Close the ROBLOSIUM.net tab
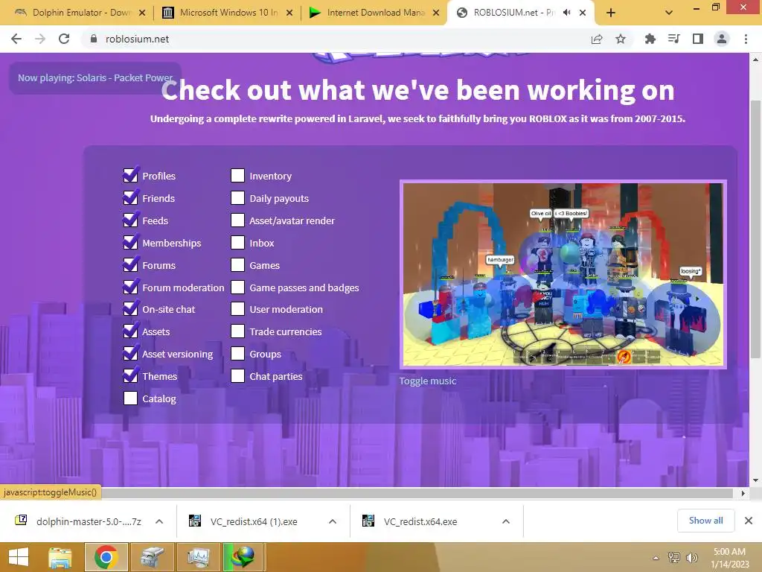Image resolution: width=762 pixels, height=572 pixels. 583,13
